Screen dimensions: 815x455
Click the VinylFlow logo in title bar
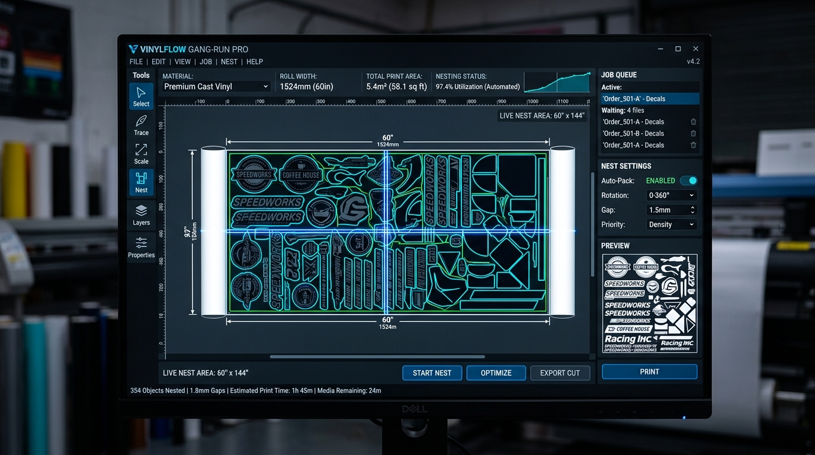tap(133, 49)
